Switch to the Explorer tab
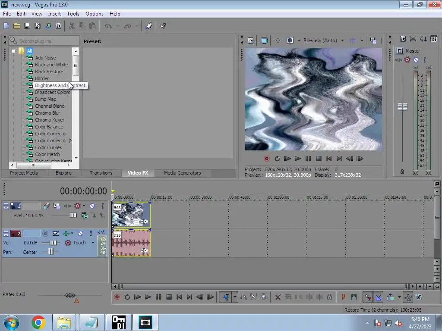Viewport: 442px width, 331px height. click(x=64, y=173)
